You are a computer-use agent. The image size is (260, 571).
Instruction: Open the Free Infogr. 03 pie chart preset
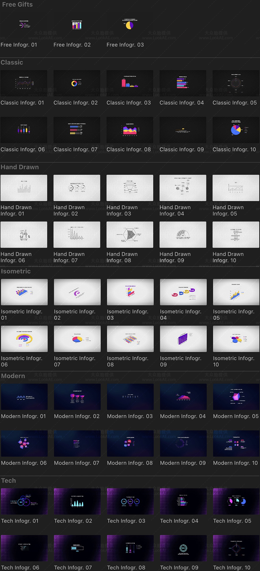tap(130, 25)
